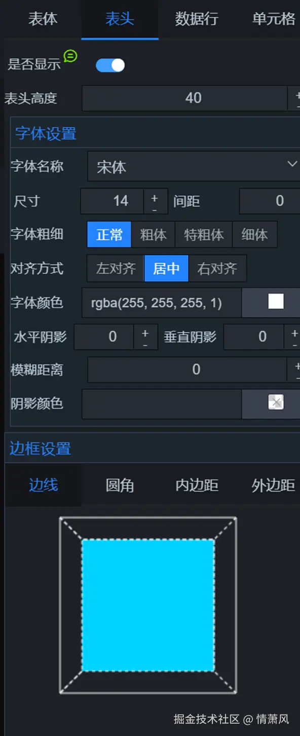Screen dimensions: 300x736
Task: Open the 内边距 border sub-tab
Action: [x=197, y=485]
